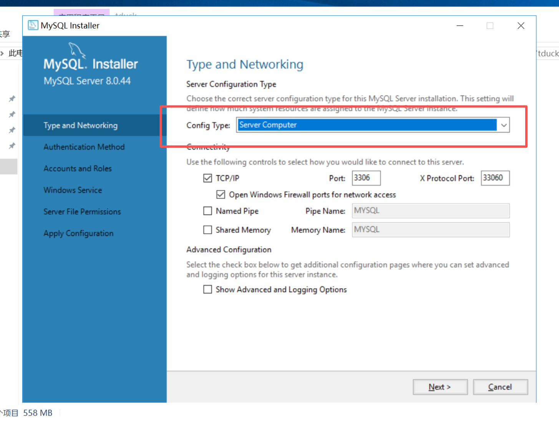
Task: Enable the Named Pipe checkbox
Action: click(x=207, y=211)
